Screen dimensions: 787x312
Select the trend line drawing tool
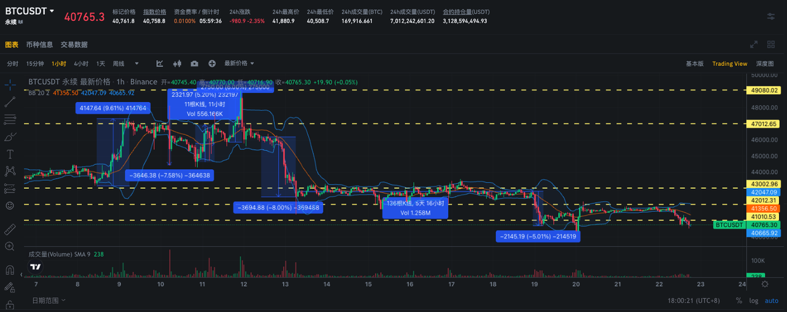10,102
